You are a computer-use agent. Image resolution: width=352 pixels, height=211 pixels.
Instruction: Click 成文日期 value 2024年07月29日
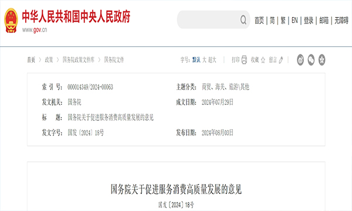pos(217,102)
